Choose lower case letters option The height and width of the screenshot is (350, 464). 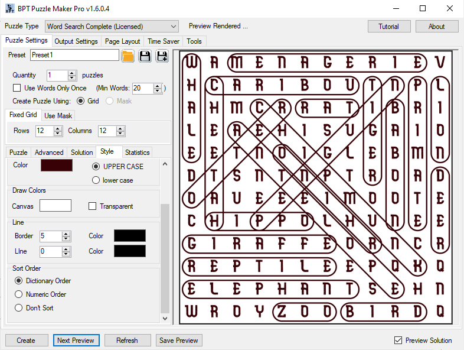[96, 180]
